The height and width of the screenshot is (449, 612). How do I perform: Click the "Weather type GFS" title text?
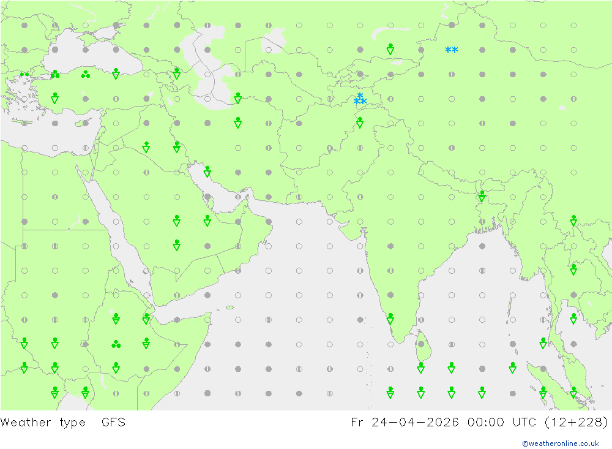pyautogui.click(x=63, y=422)
